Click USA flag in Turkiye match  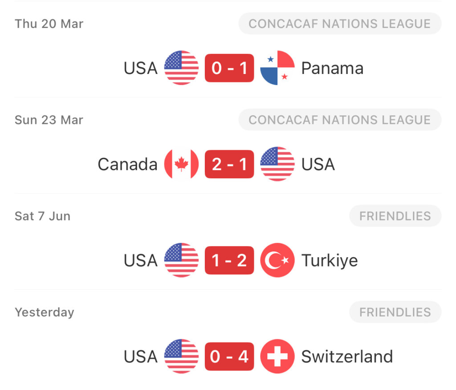point(181,260)
